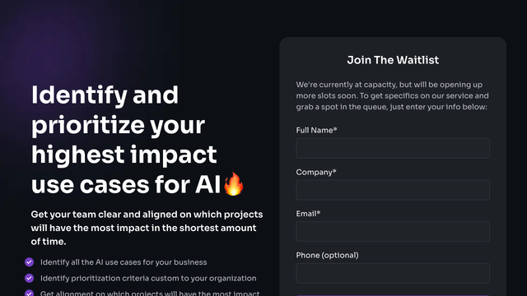Click the 'Full Name' field label
Image resolution: width=527 pixels, height=296 pixels.
316,130
